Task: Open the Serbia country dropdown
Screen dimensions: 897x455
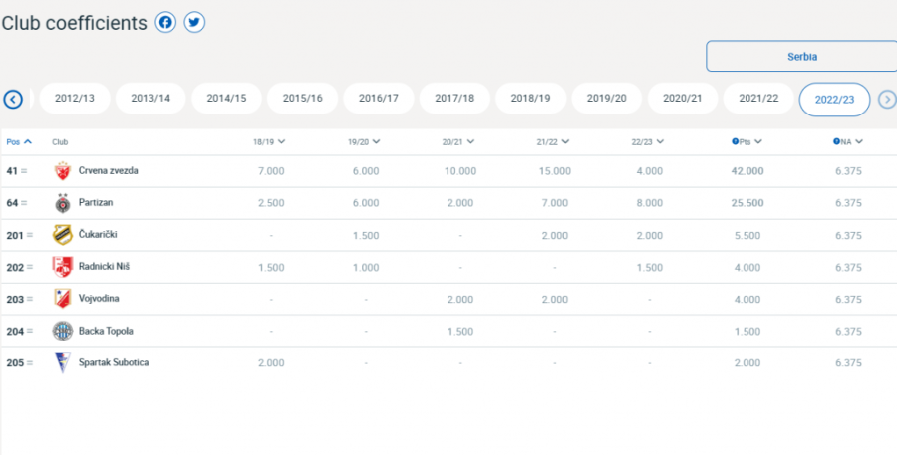Action: pyautogui.click(x=800, y=57)
